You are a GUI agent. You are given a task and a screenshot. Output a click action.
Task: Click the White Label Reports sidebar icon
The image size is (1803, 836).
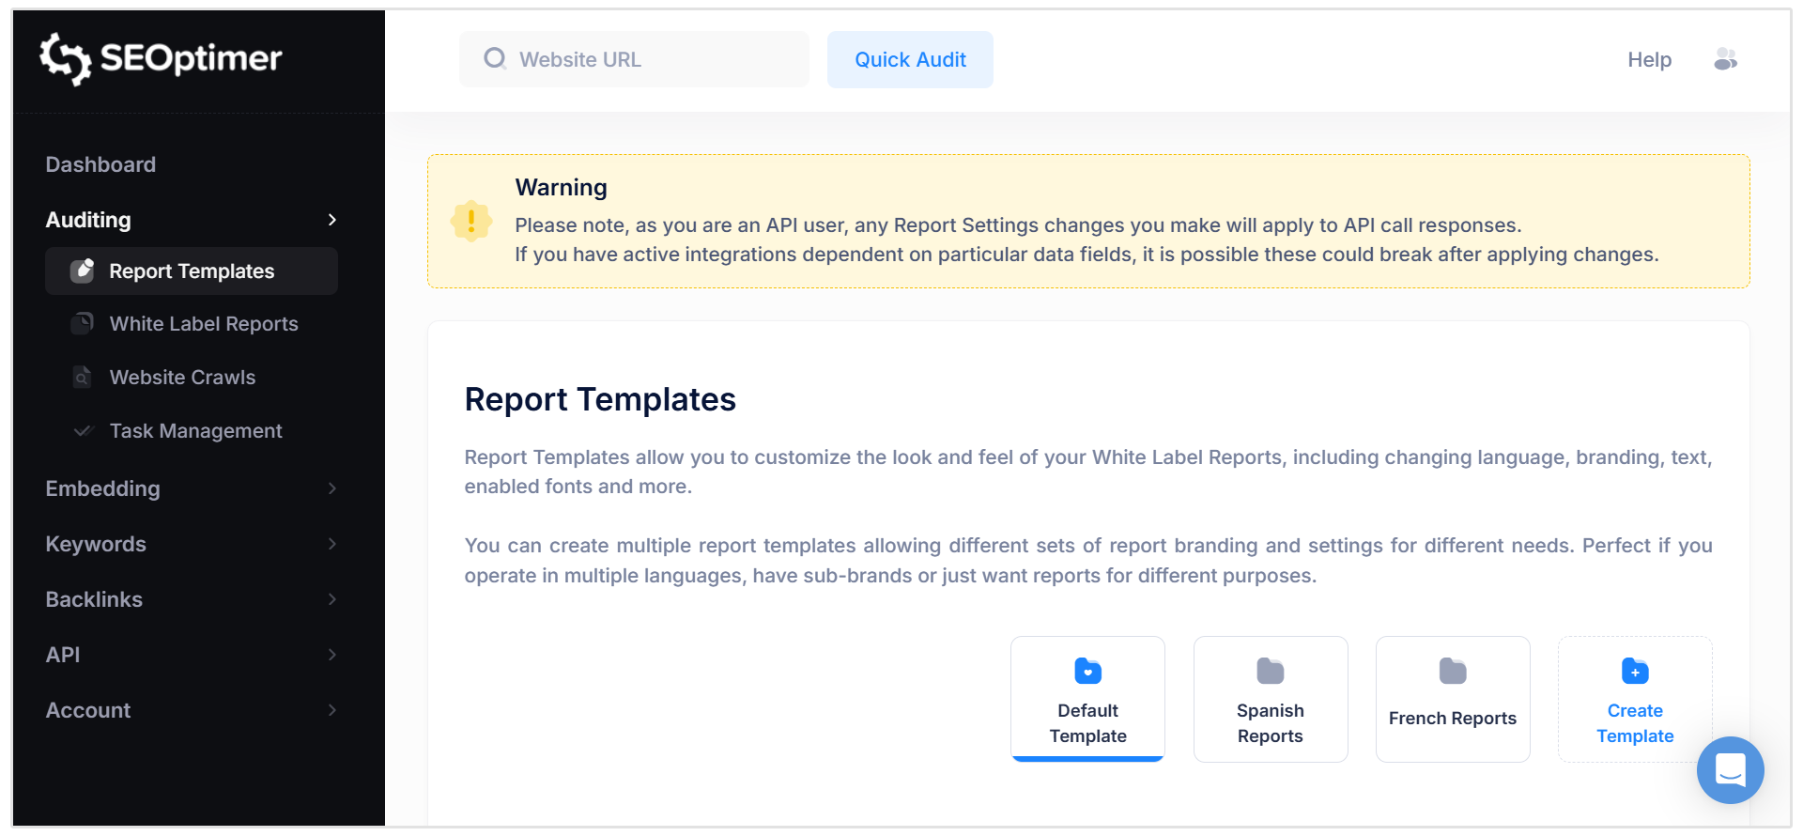click(83, 323)
